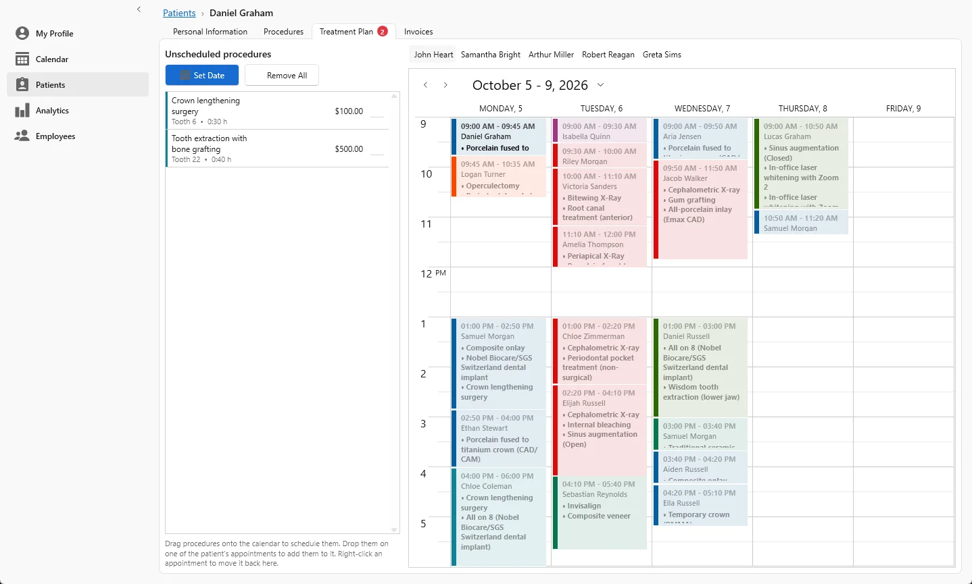Select the Treatment Plan tab
Image resolution: width=972 pixels, height=584 pixels.
[353, 32]
